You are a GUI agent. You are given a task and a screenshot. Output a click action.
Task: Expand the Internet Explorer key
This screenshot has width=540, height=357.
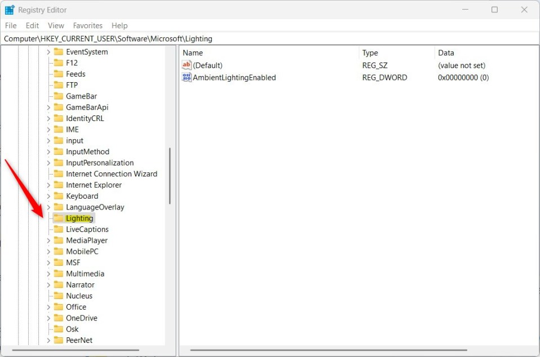point(48,185)
